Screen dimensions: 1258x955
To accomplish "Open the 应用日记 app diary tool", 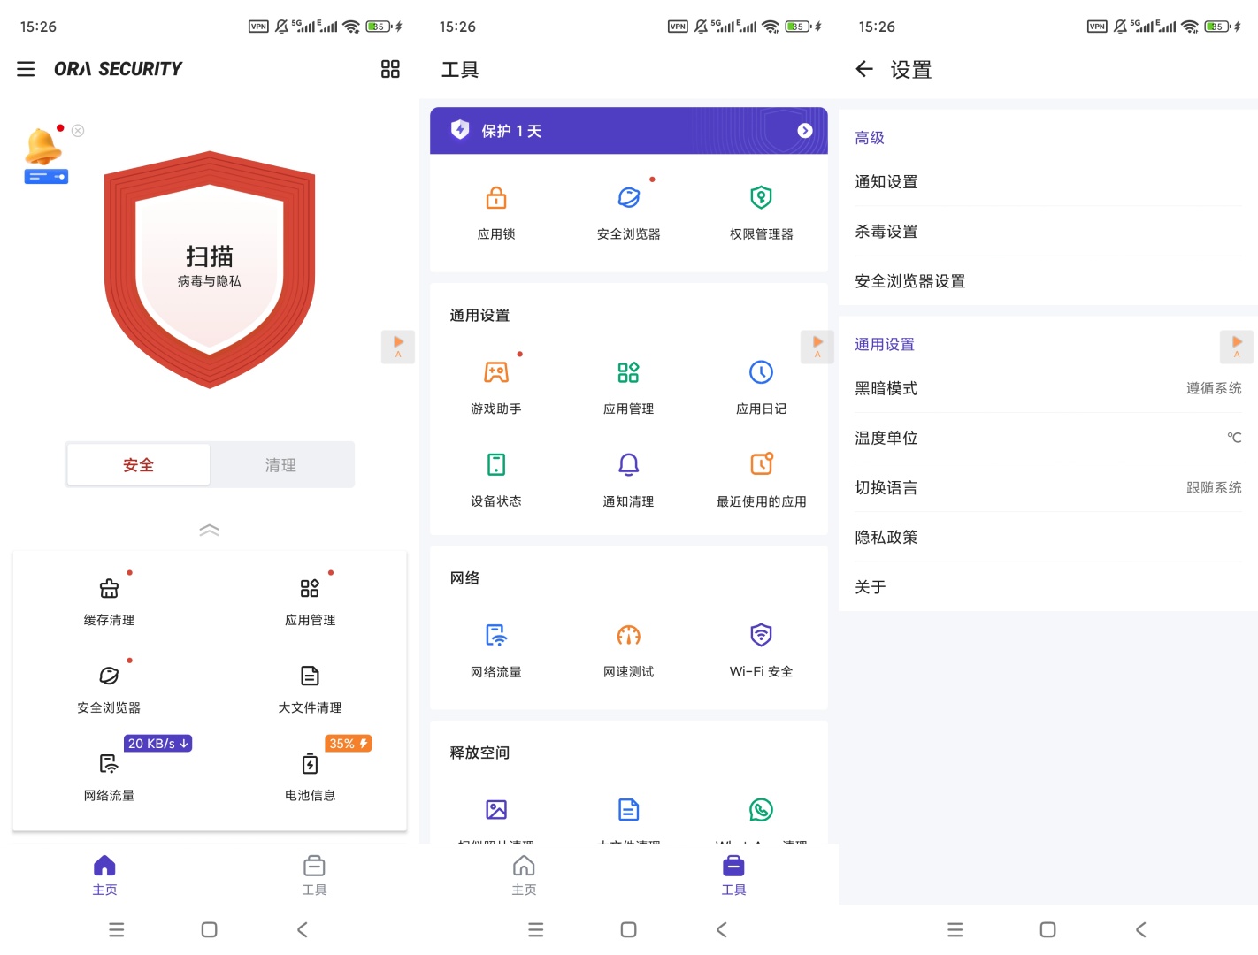I will coord(761,386).
